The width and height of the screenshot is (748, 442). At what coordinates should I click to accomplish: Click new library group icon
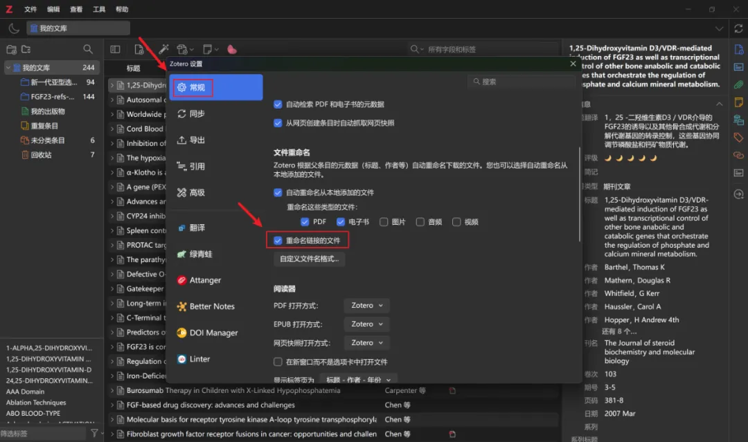pyautogui.click(x=26, y=49)
